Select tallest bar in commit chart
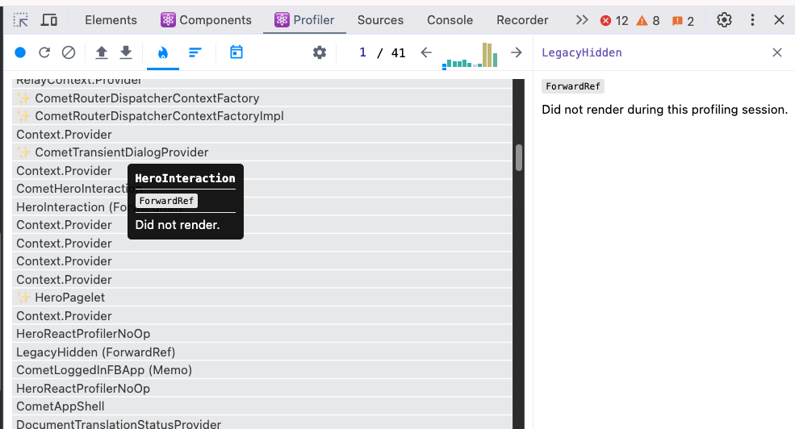The width and height of the screenshot is (795, 429). [x=486, y=54]
